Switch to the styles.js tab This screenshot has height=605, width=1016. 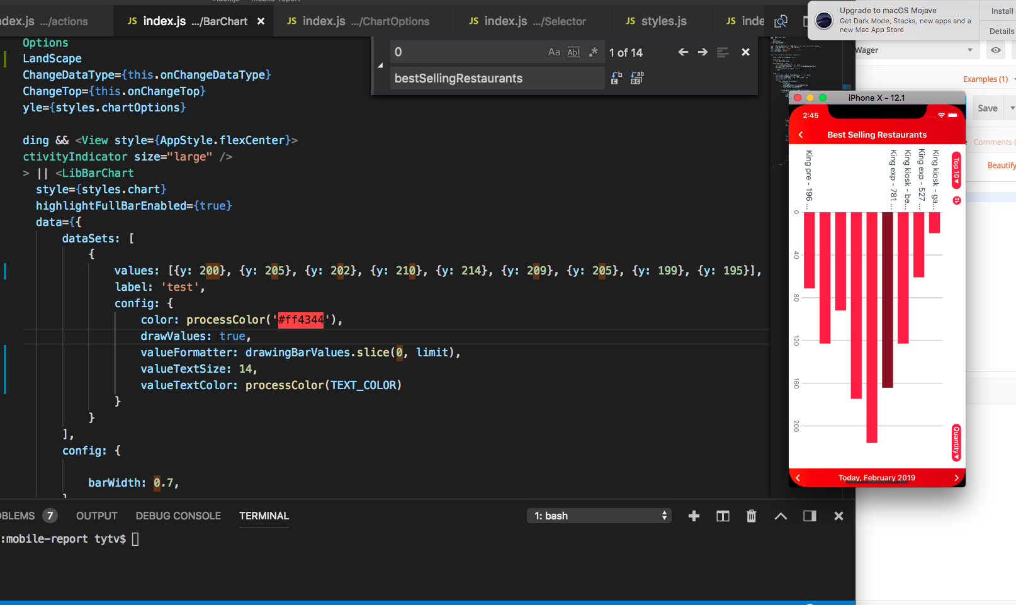(x=661, y=21)
